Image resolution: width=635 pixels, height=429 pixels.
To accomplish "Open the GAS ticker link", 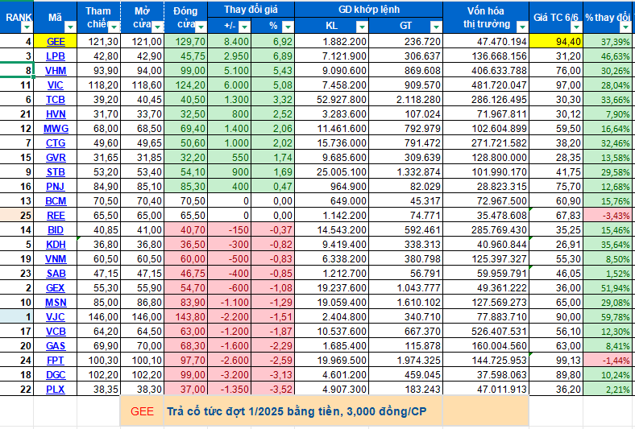I will 56,346.
